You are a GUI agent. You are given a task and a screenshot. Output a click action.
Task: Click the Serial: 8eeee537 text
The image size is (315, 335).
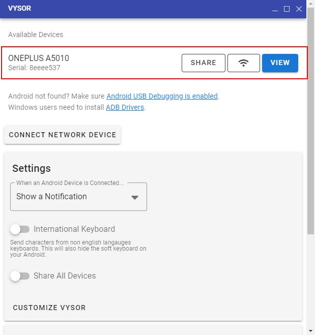click(x=34, y=68)
